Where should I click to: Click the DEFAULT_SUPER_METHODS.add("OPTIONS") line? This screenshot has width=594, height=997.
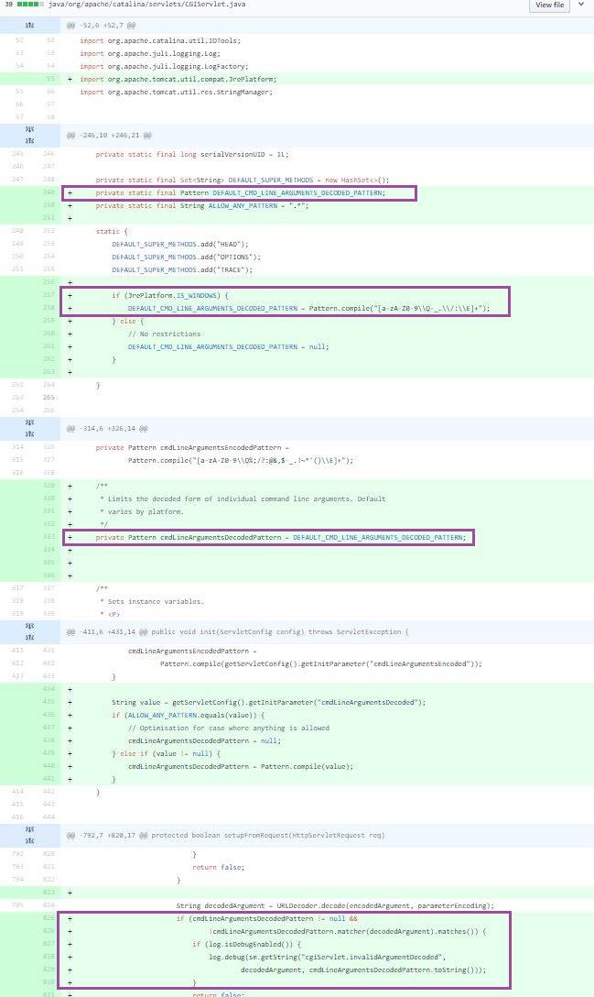(x=186, y=257)
